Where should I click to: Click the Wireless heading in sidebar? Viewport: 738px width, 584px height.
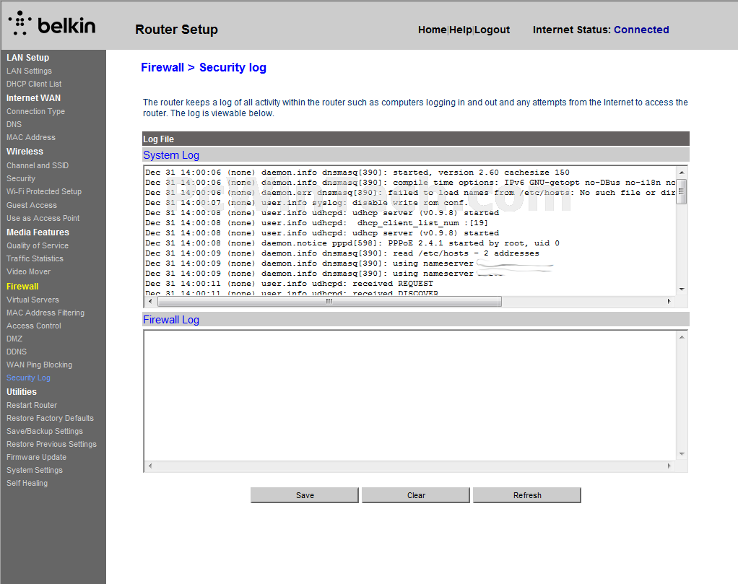pos(25,152)
